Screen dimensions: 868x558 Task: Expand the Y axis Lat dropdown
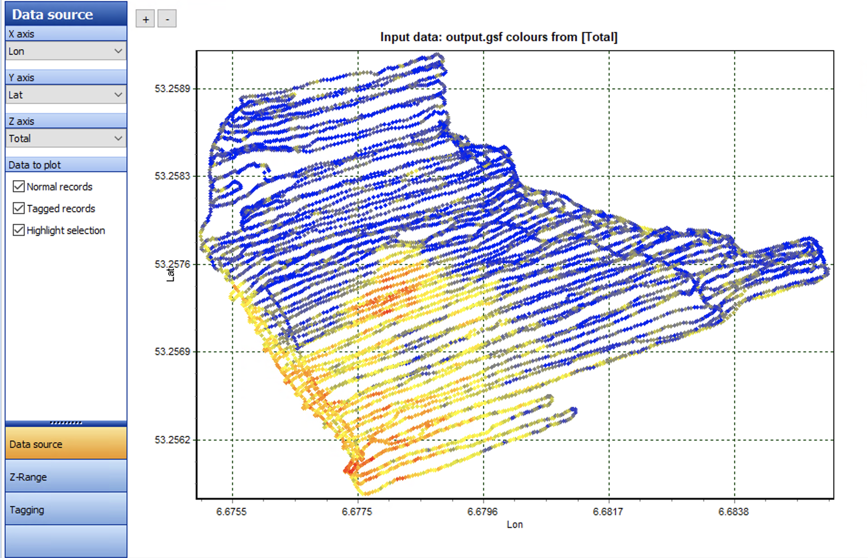66,95
